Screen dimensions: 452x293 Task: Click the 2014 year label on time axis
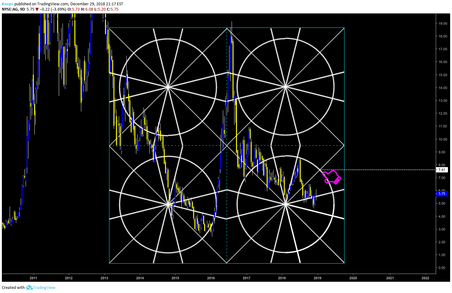tap(140, 278)
